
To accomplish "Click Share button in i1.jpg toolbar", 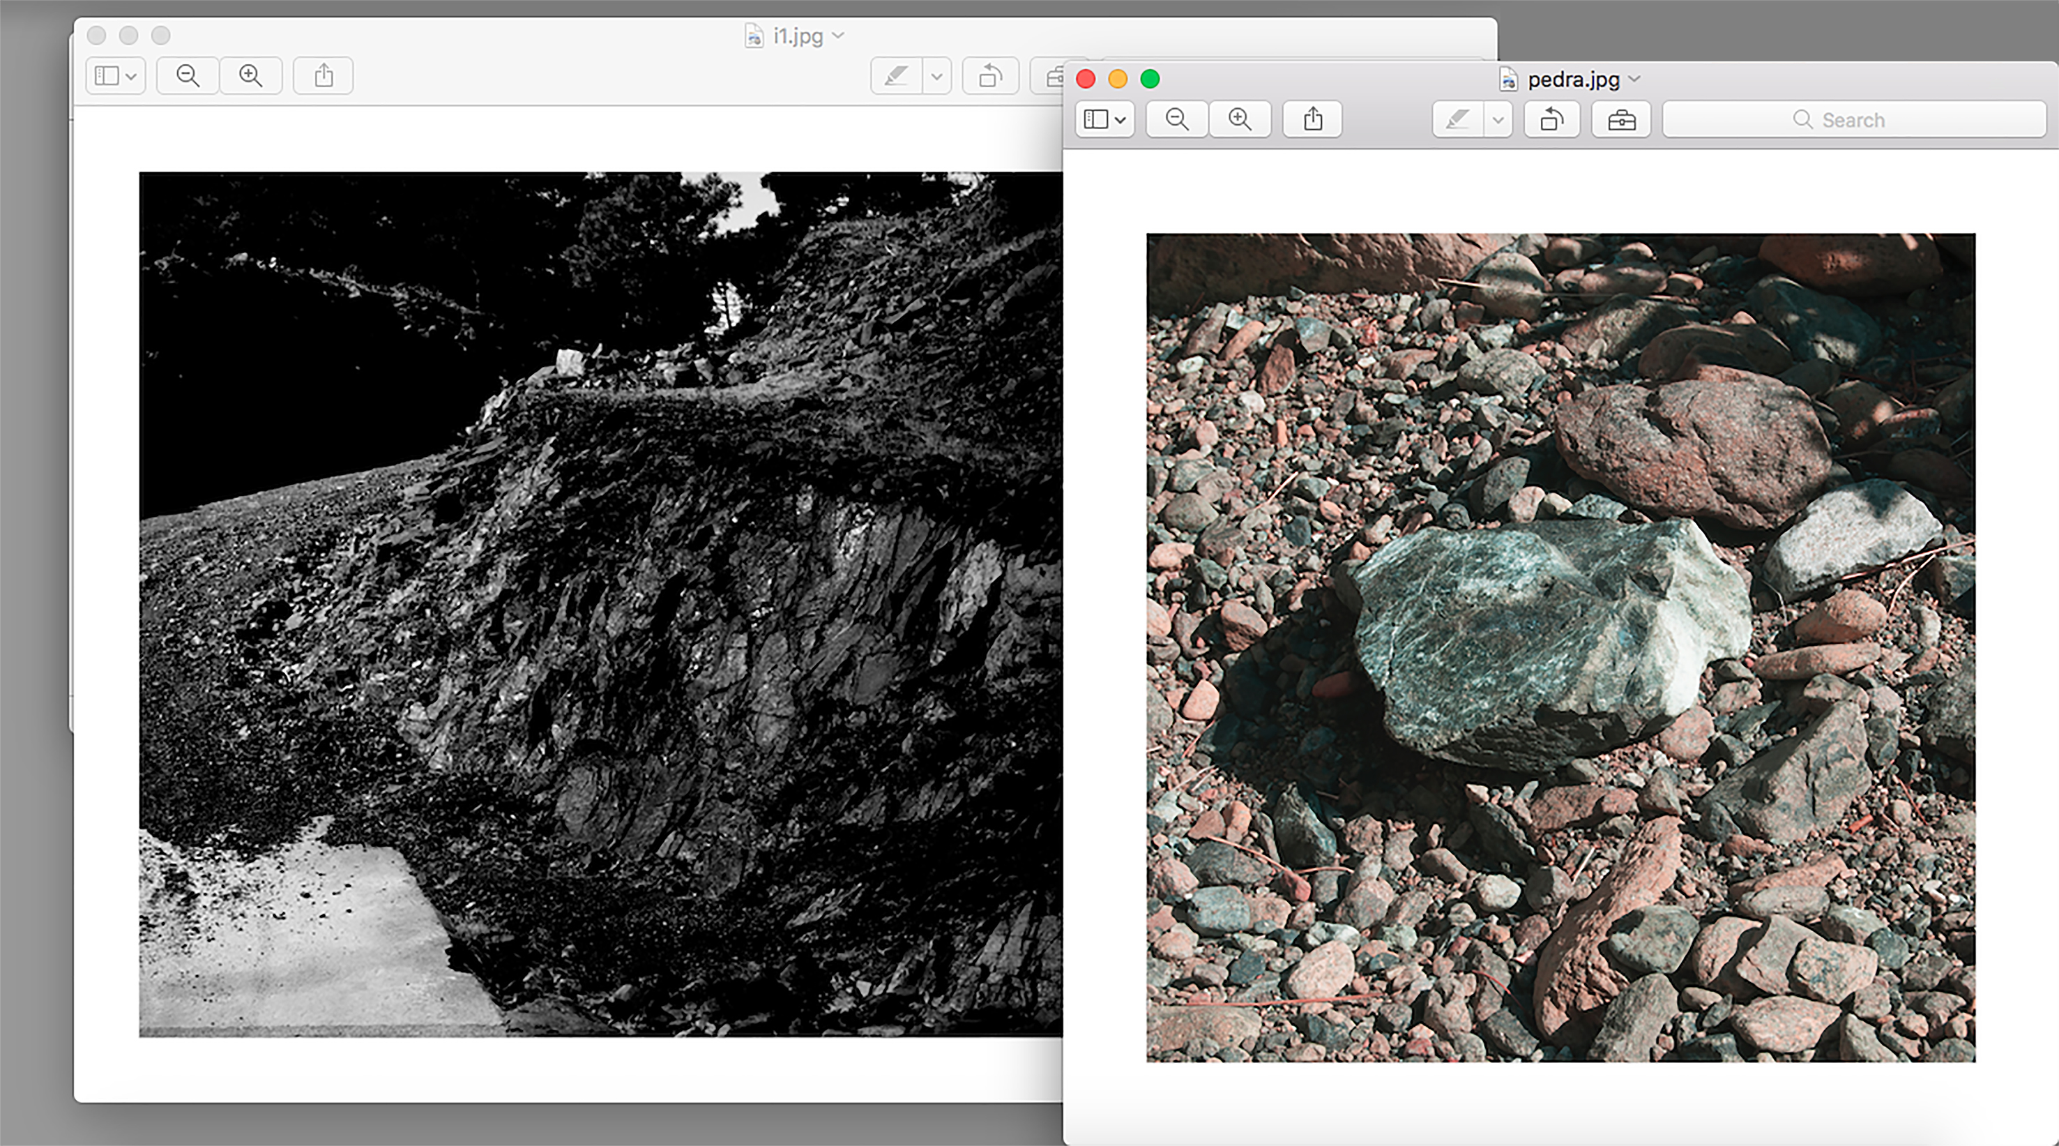I will point(323,76).
